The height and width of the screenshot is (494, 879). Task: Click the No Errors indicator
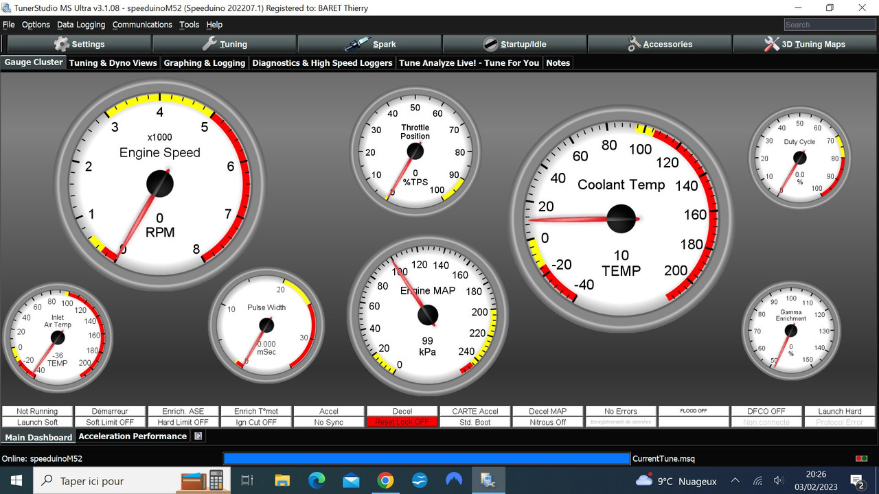pyautogui.click(x=621, y=411)
